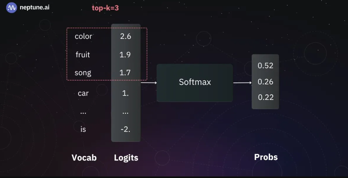Click the arrow leaving Softmax toward probabilities
Screen dimensions: 348x178
tap(242, 83)
